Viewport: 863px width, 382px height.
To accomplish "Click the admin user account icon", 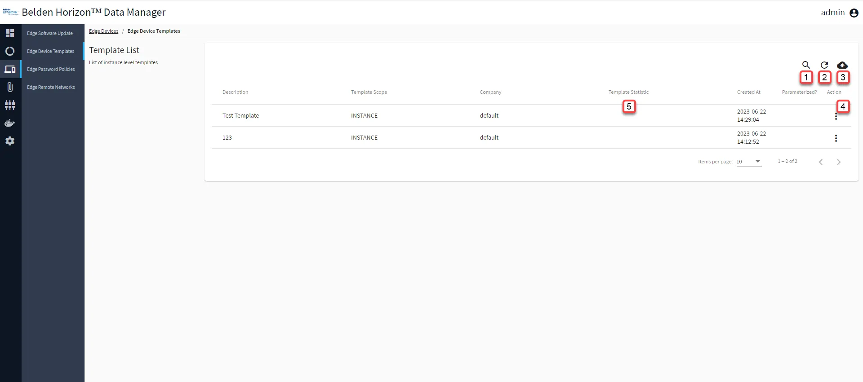I will coord(854,13).
